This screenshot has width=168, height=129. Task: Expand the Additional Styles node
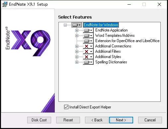click(77, 57)
